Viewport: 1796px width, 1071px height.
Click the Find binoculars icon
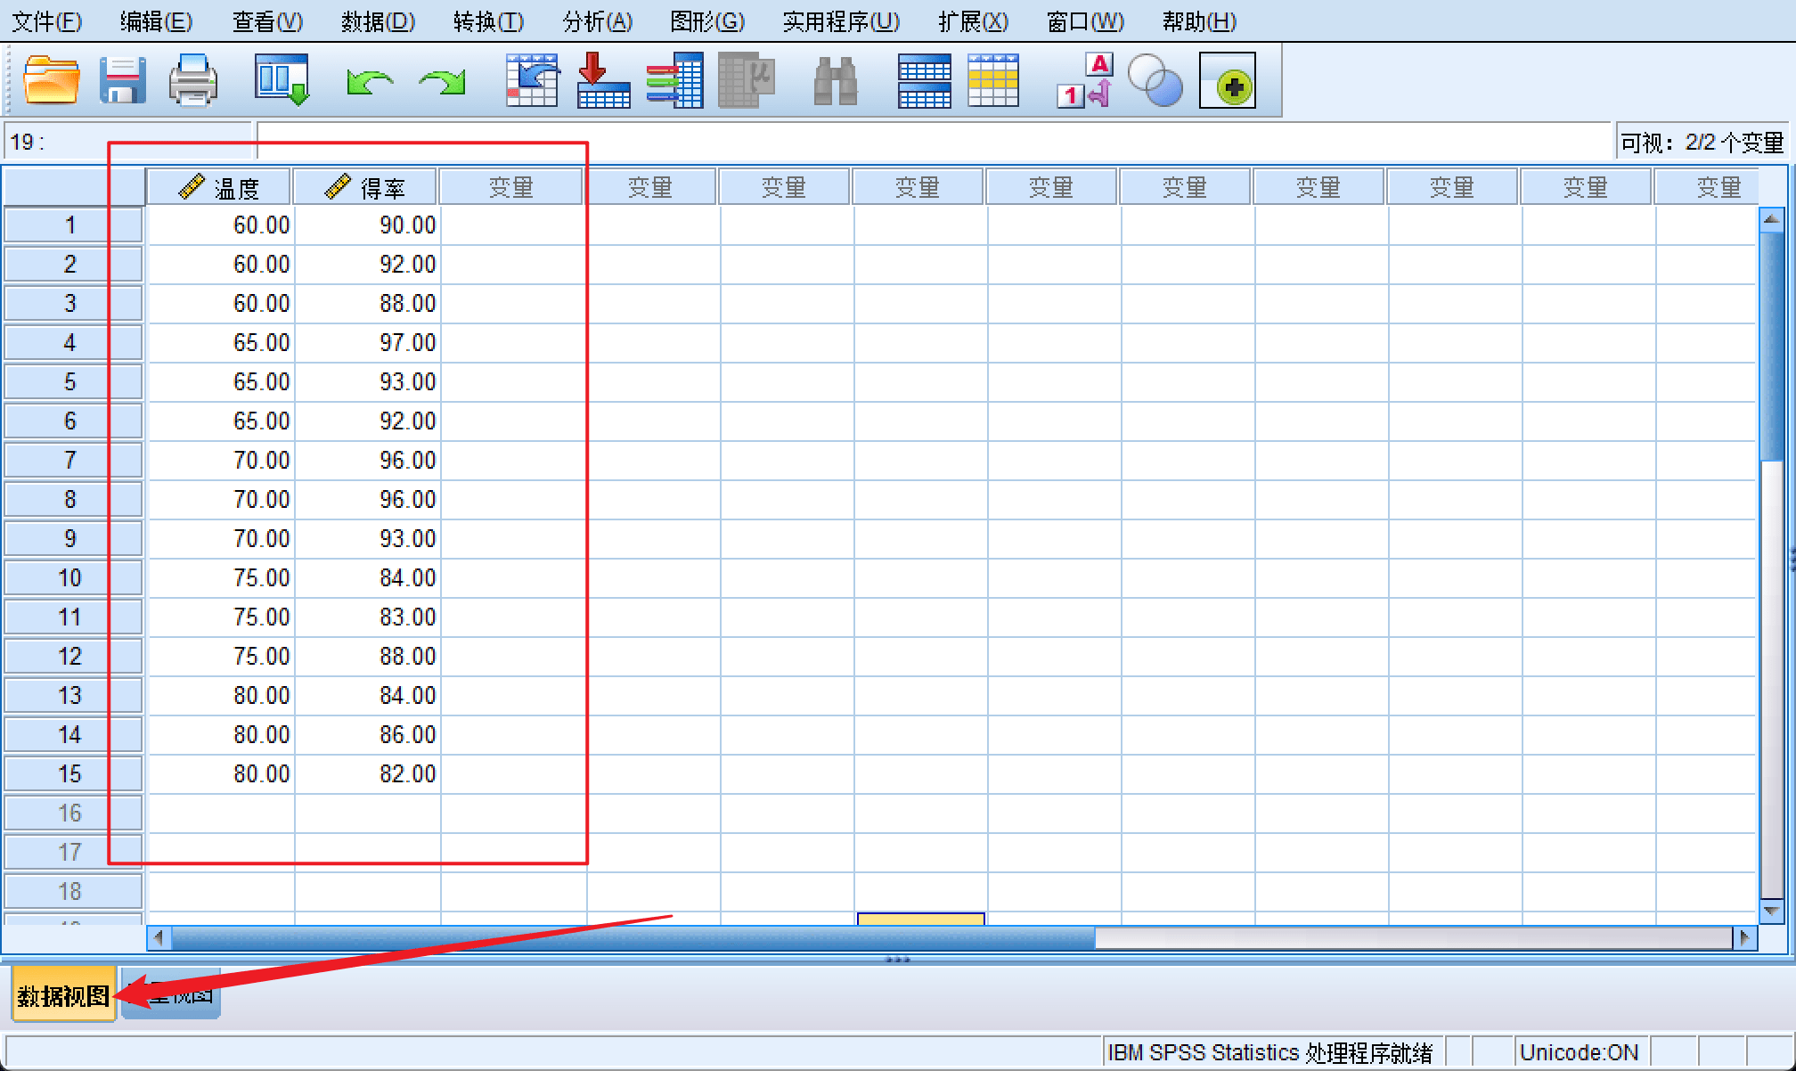(x=836, y=81)
